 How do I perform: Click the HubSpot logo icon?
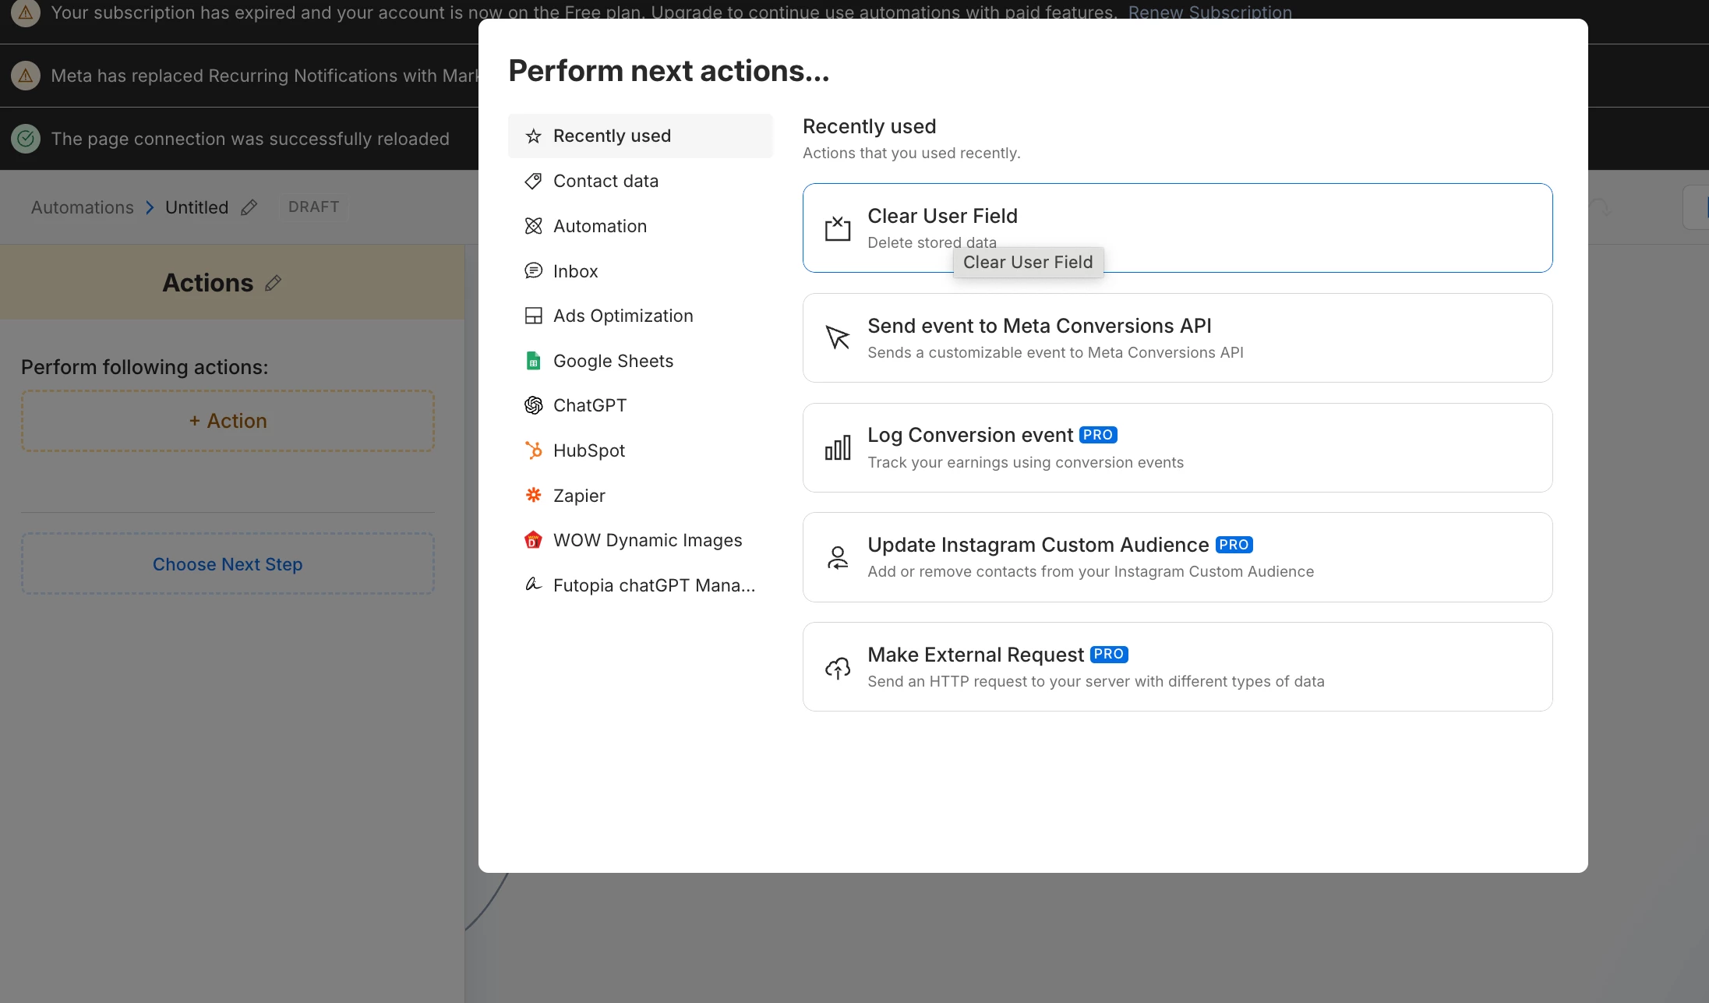coord(533,450)
